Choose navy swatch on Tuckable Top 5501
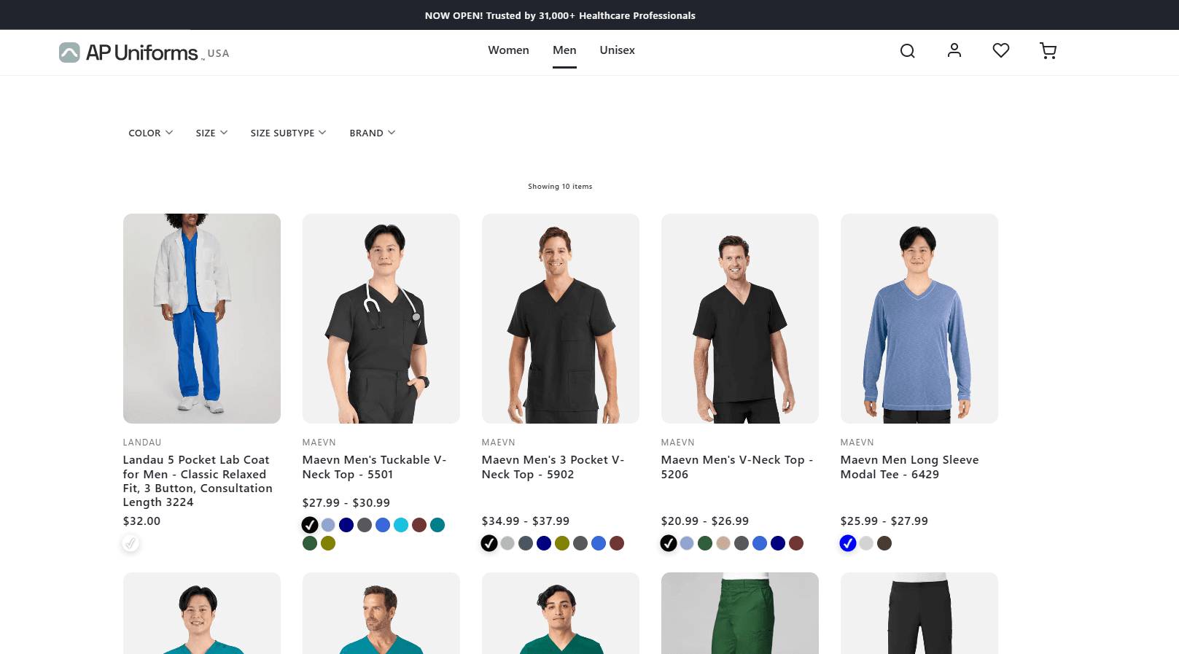The height and width of the screenshot is (654, 1179). (346, 525)
